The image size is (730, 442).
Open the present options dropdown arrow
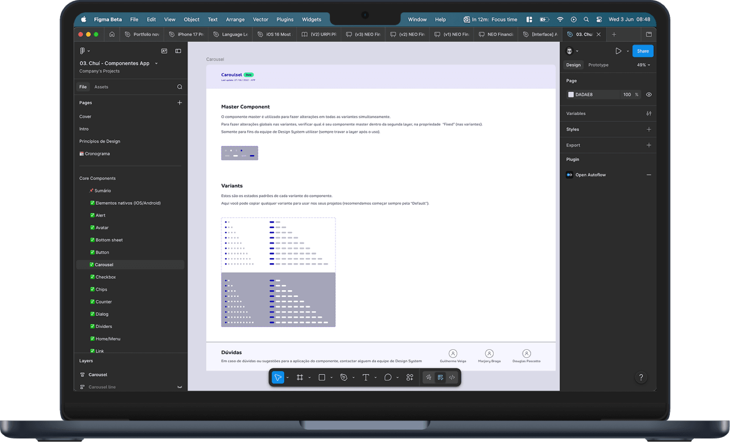(x=628, y=51)
